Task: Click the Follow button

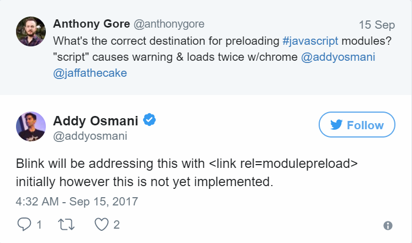Action: (357, 125)
